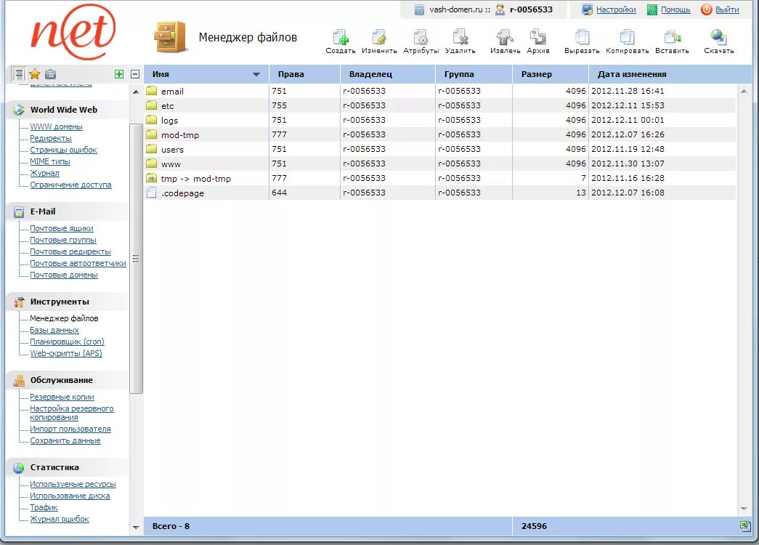Click the 777 rights of mod-tmp
Image resolution: width=759 pixels, height=545 pixels.
coord(280,134)
